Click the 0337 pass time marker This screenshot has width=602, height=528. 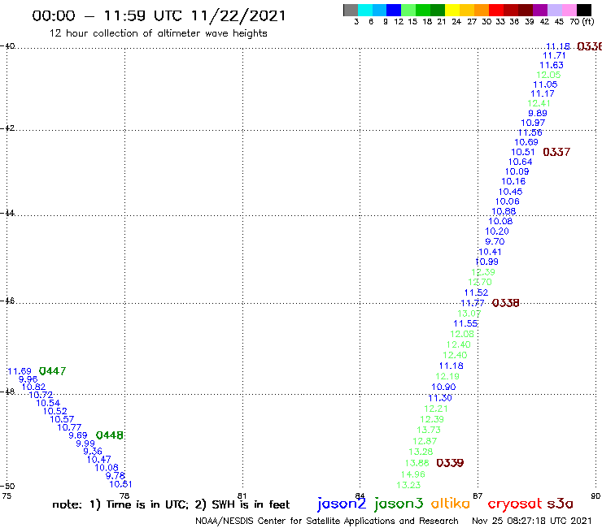556,152
